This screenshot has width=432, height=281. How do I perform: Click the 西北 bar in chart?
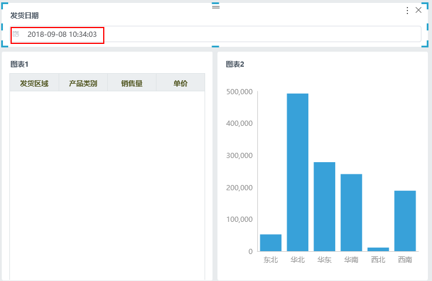(x=378, y=249)
